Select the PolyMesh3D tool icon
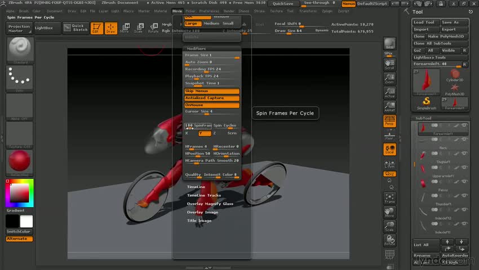 [455, 89]
